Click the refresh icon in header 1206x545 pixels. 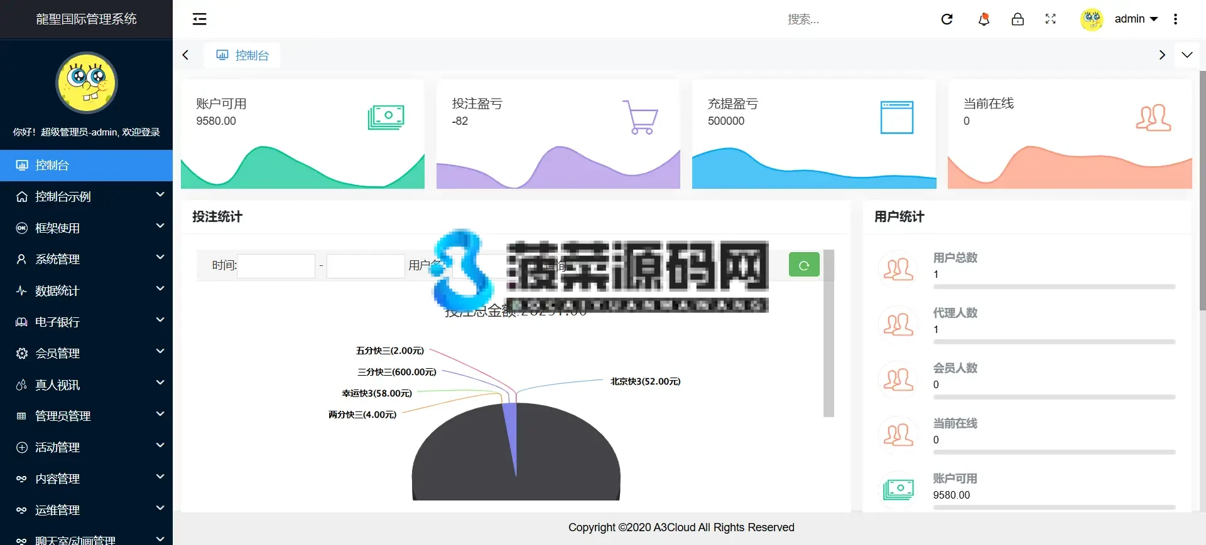pos(947,19)
